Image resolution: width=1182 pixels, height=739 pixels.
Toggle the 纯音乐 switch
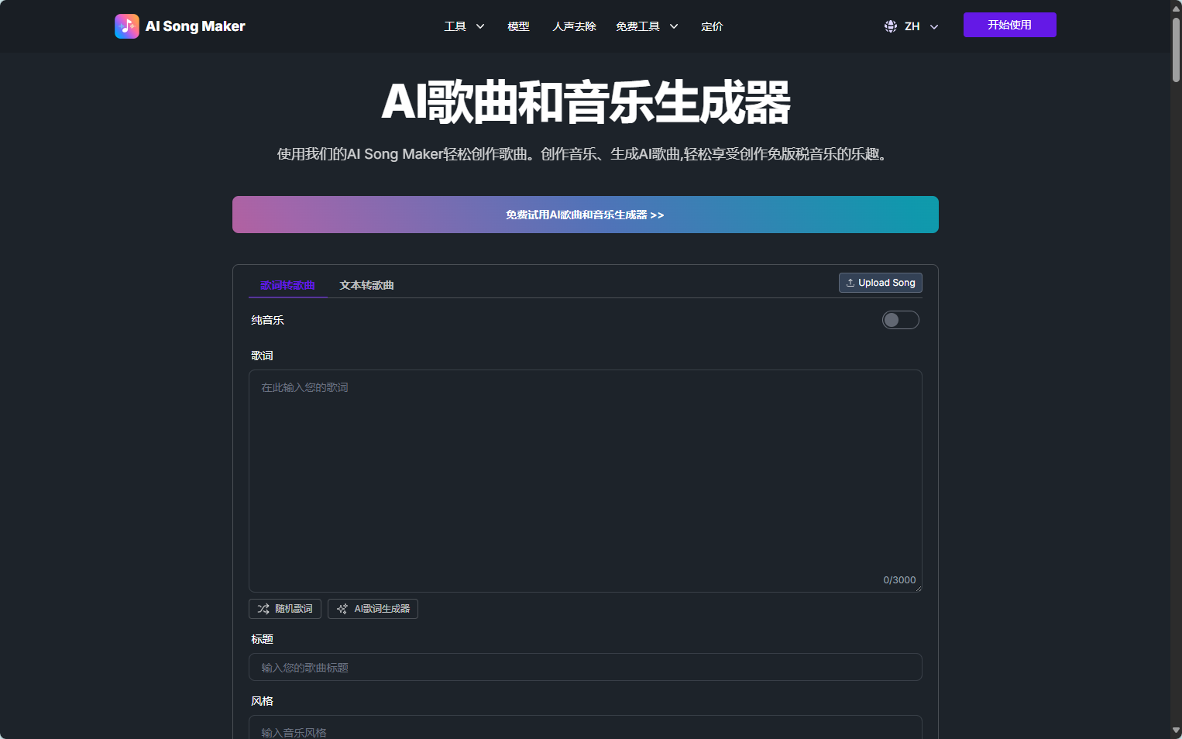click(901, 320)
